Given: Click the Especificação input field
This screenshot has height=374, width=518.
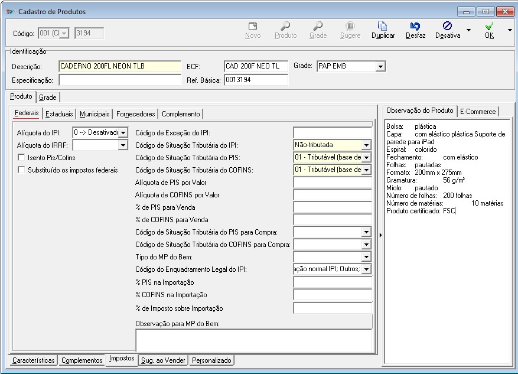Looking at the screenshot, I should coord(120,80).
